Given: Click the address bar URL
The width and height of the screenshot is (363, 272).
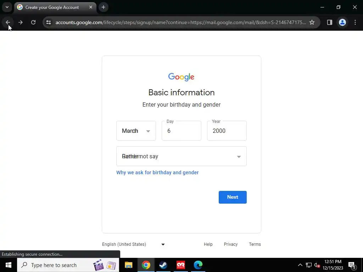Looking at the screenshot, I should click(x=180, y=22).
